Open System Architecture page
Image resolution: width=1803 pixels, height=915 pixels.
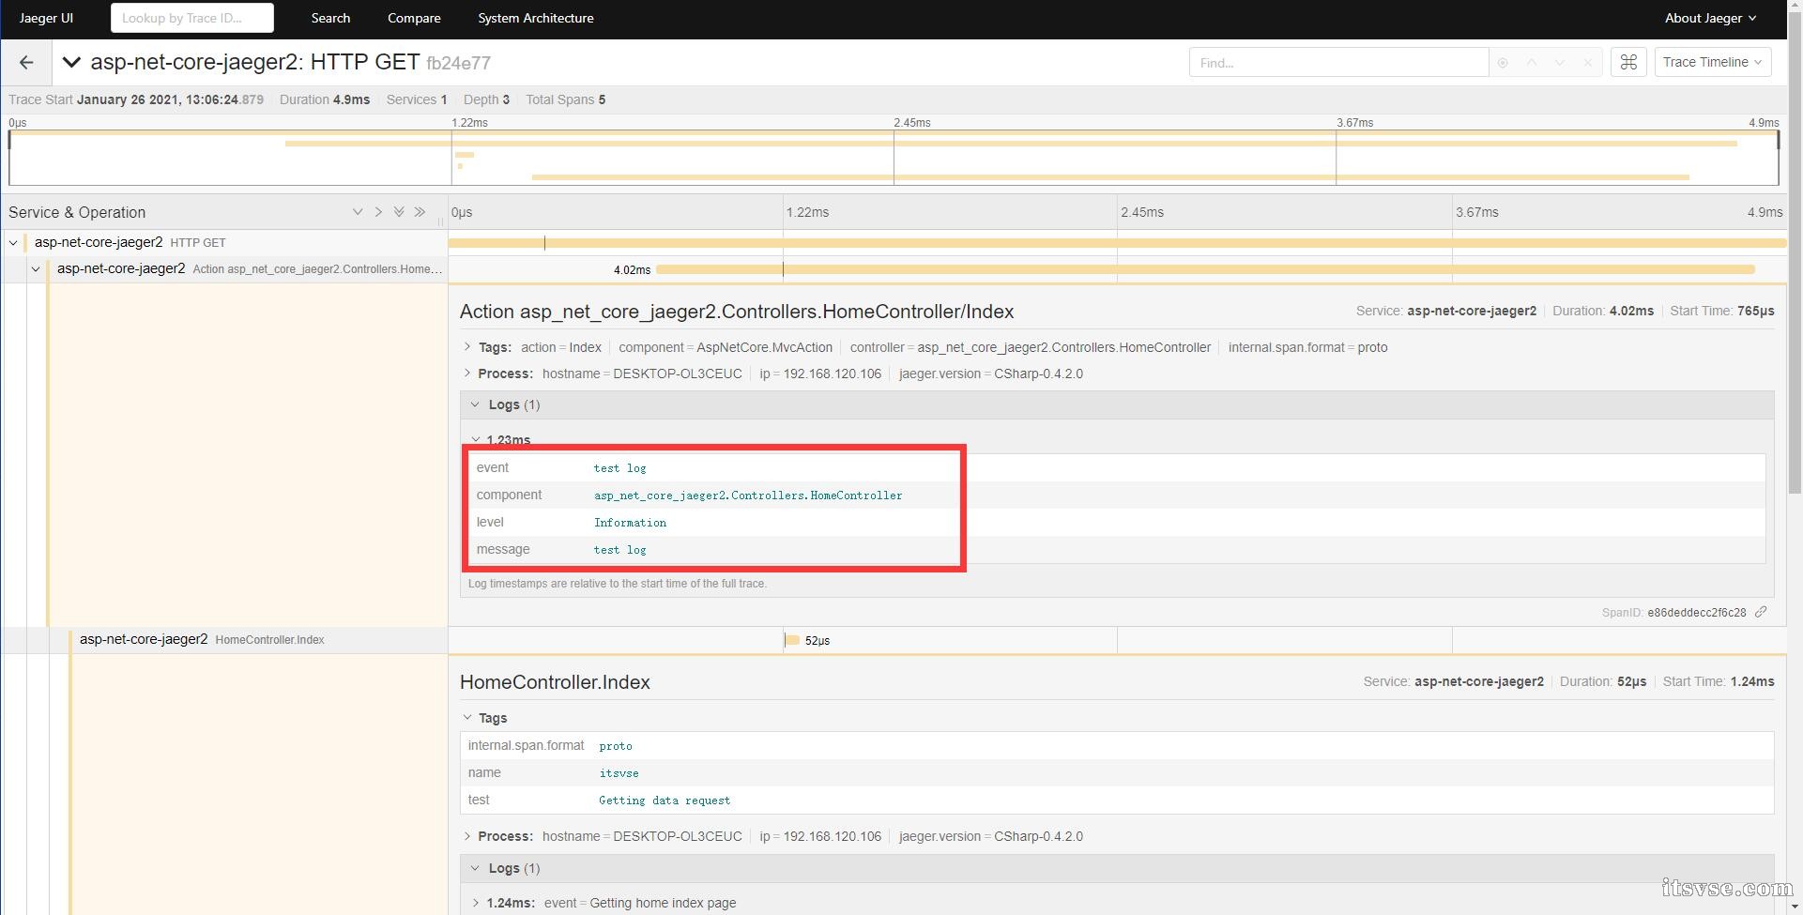coord(536,18)
